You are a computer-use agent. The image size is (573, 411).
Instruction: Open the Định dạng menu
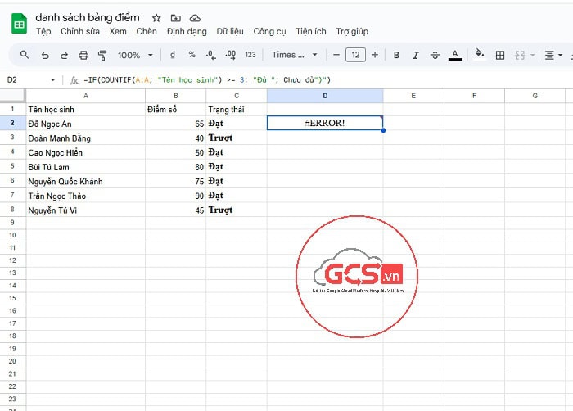pos(187,31)
